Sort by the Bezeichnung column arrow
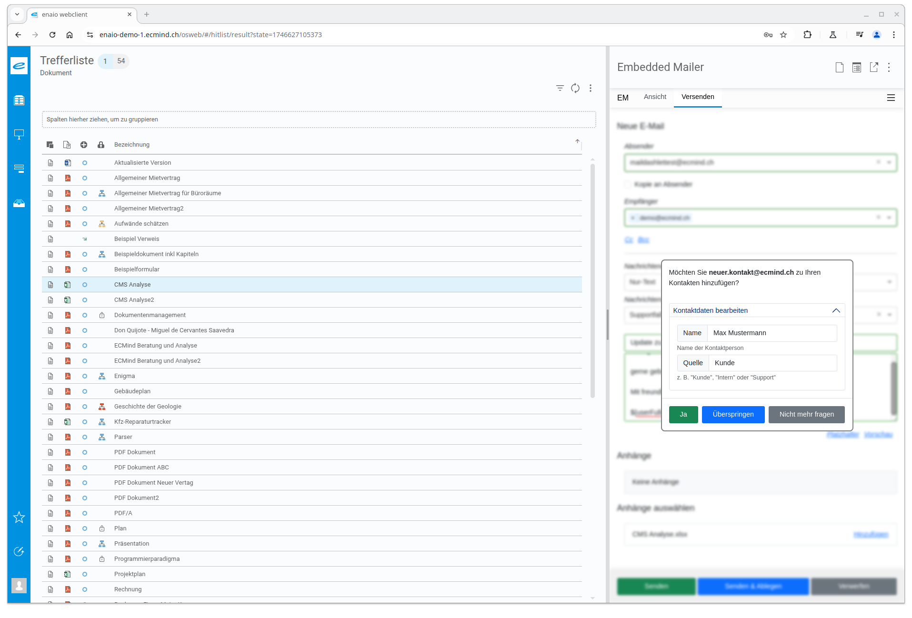The height and width of the screenshot is (618, 912). coord(577,141)
